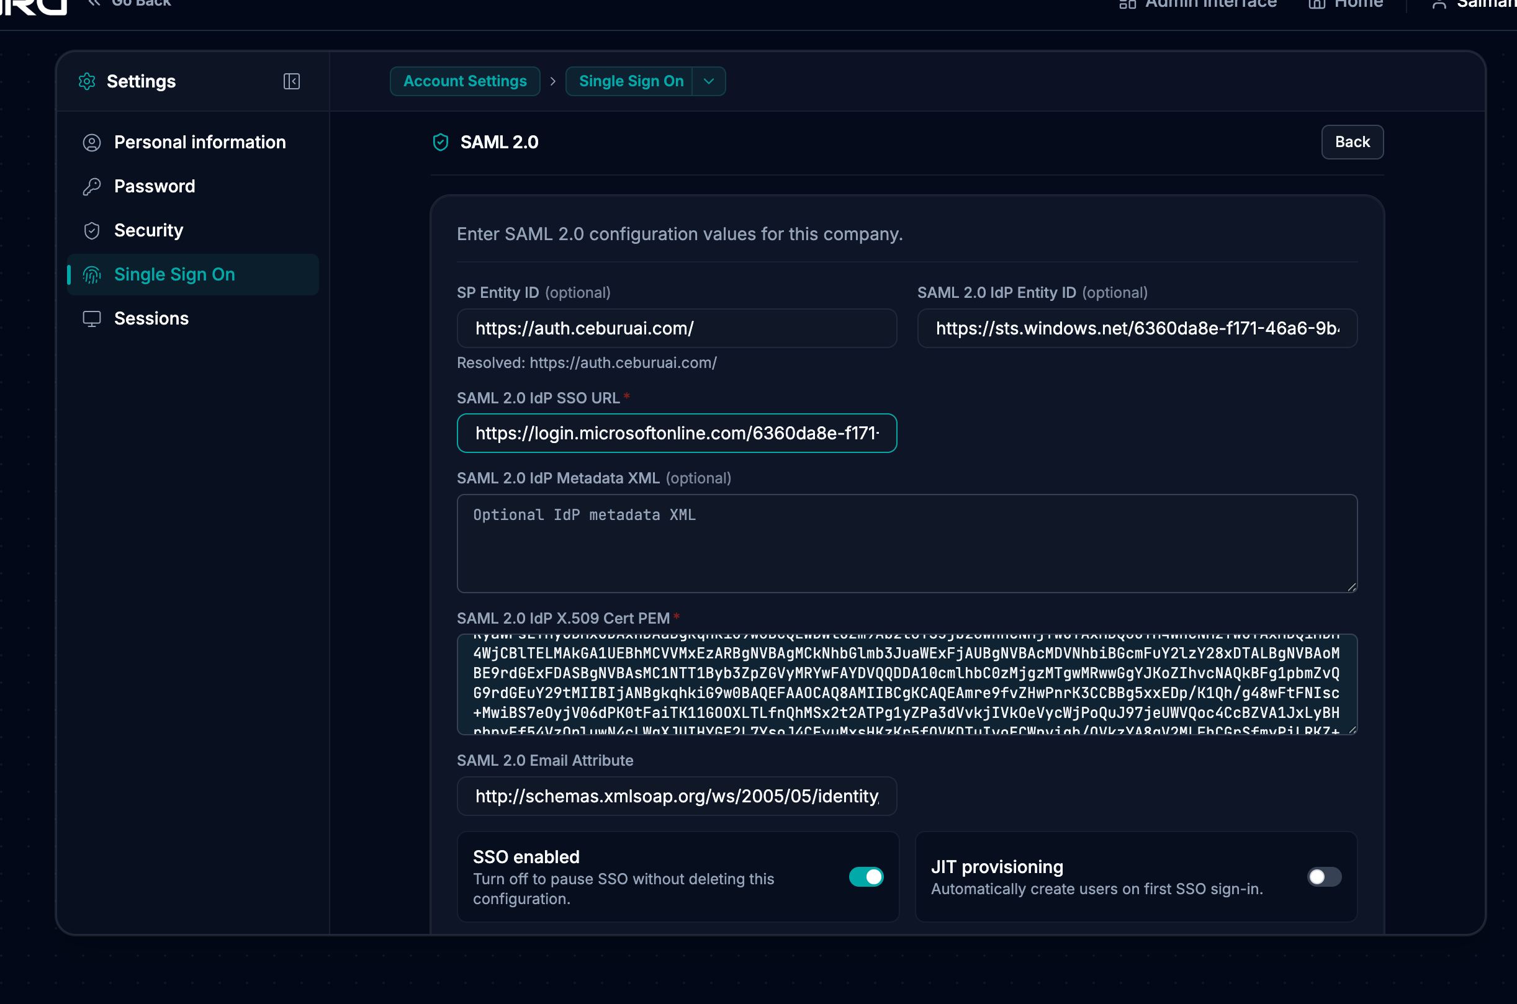Click the 'SAML 2.0 IdP Metadata XML' label
Viewport: 1517px width, 1004px height.
tap(558, 478)
